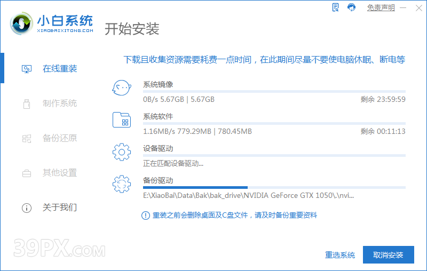Click the 在线重装 monitor icon
427x271 pixels.
(26, 69)
